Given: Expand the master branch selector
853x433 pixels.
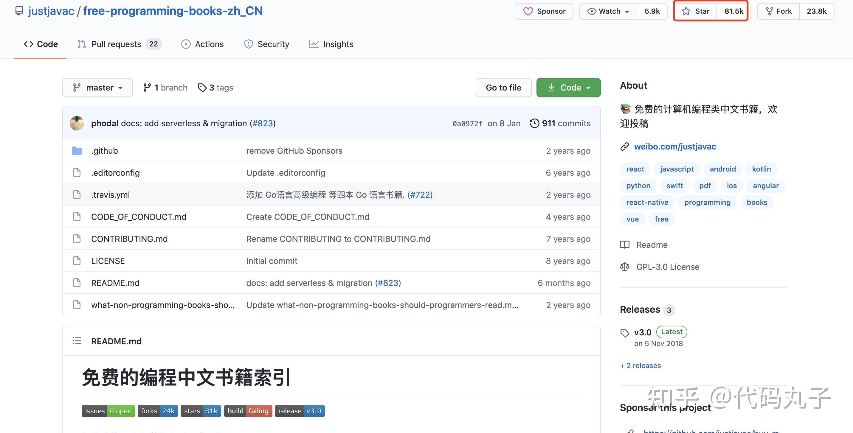Looking at the screenshot, I should coord(97,88).
